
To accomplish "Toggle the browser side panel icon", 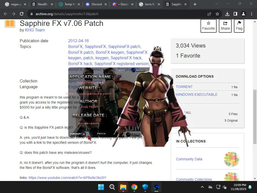I will (235, 14).
